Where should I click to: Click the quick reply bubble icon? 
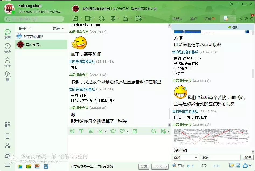154,131
